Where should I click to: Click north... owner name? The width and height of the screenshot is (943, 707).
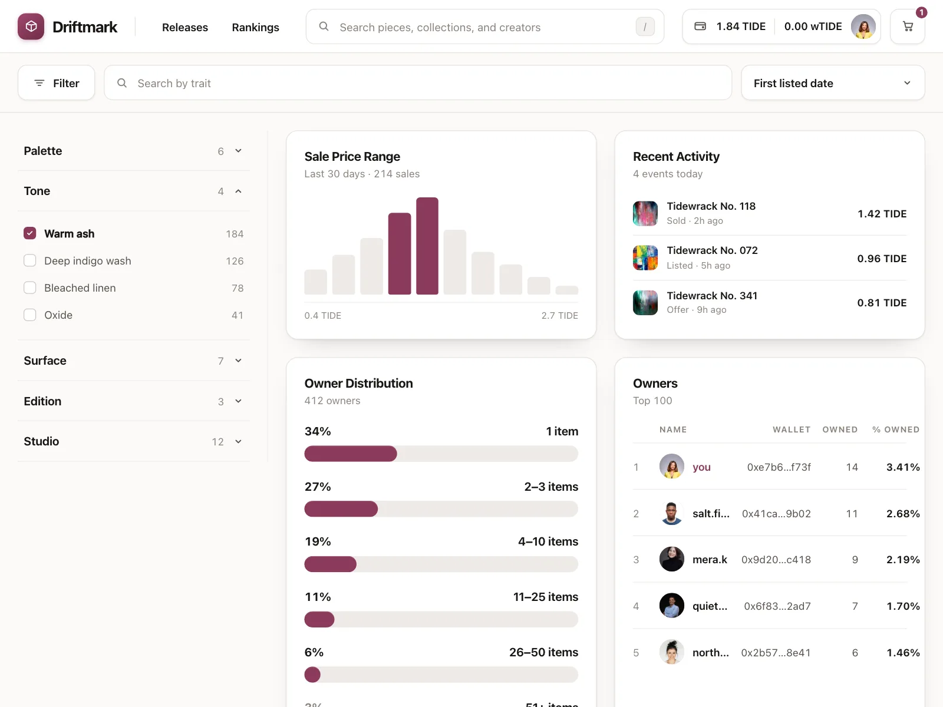(711, 653)
